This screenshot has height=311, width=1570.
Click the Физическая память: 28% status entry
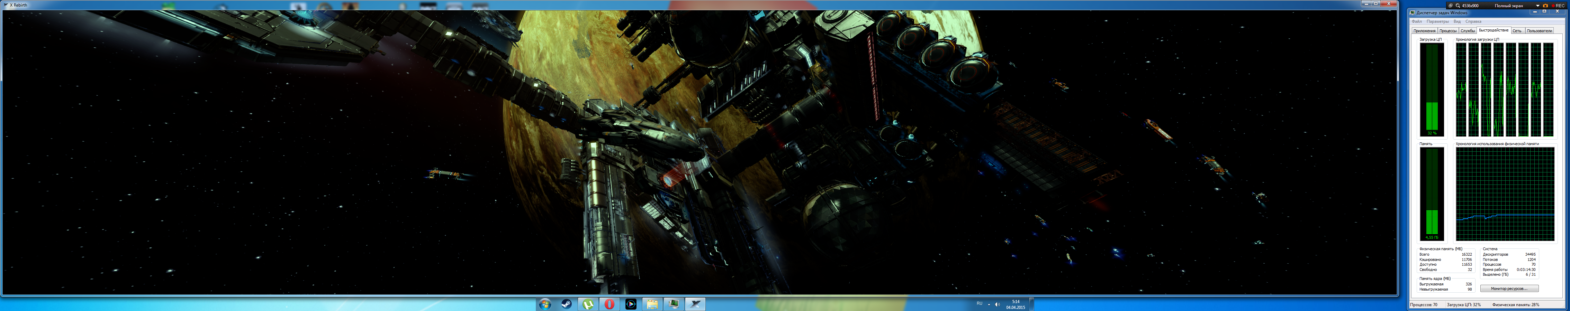coord(1516,304)
